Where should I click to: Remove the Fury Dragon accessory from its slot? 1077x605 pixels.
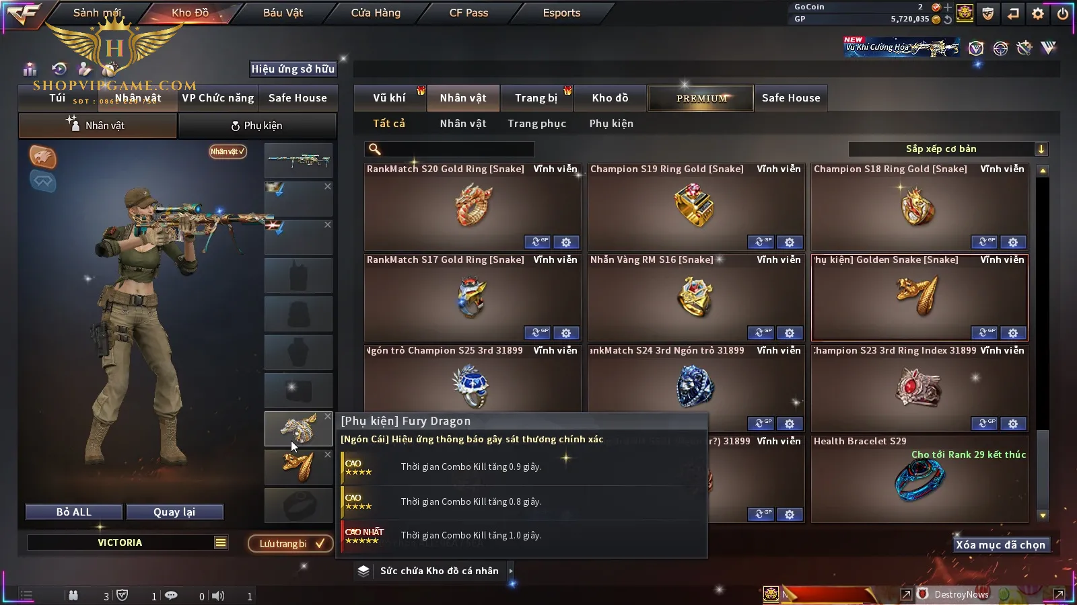[328, 417]
